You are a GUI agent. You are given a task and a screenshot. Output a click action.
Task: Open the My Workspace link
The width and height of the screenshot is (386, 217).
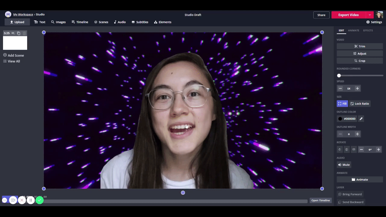23,14
